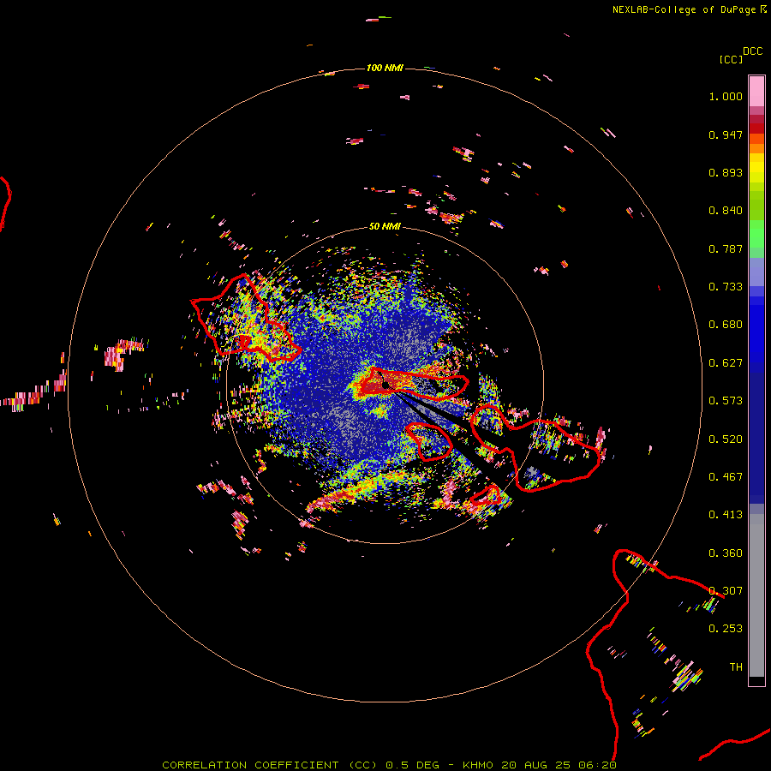Click the 0.360 color scale value
This screenshot has width=771, height=771.
point(726,553)
